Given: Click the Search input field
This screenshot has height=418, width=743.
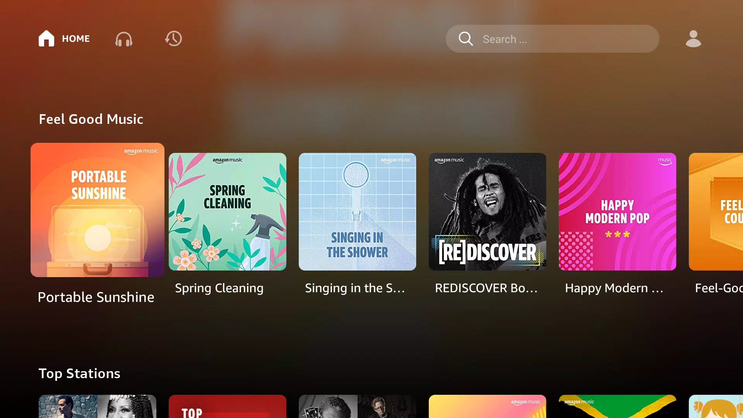Looking at the screenshot, I should point(553,39).
